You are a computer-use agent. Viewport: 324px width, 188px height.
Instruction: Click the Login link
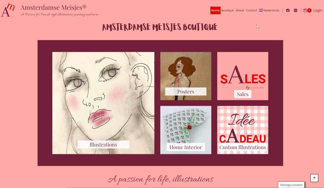318,10
